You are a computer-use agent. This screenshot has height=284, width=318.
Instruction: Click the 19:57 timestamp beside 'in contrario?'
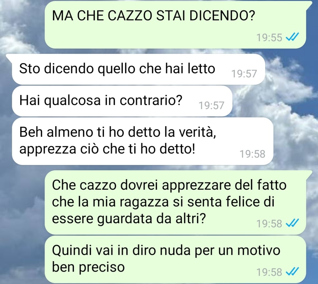point(212,105)
